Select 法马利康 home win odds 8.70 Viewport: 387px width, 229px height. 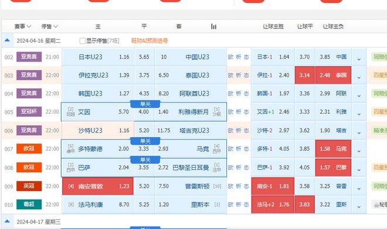click(98, 204)
